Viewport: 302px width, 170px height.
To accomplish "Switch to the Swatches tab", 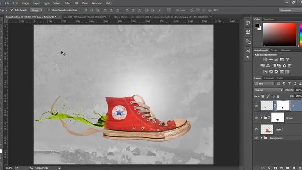I will tap(268, 19).
